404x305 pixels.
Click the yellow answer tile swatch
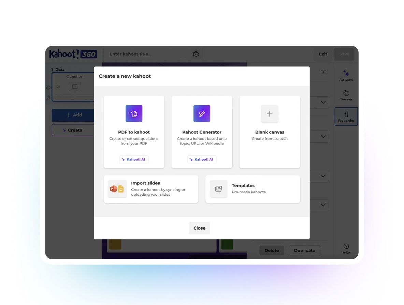(x=115, y=244)
